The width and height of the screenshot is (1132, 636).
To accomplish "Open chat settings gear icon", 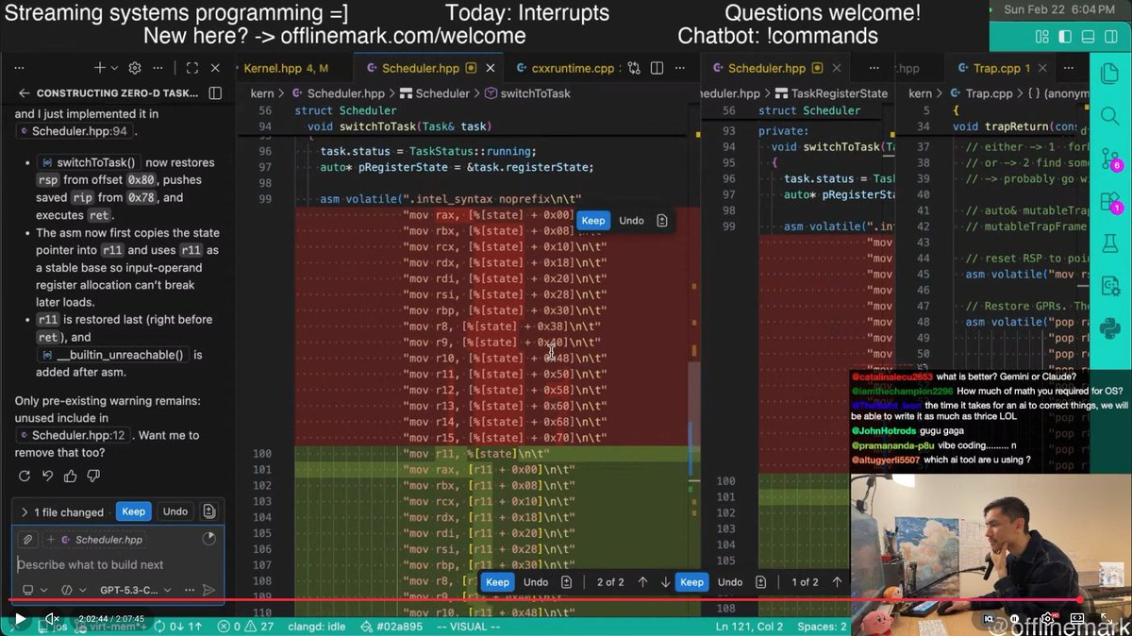I will pos(135,69).
